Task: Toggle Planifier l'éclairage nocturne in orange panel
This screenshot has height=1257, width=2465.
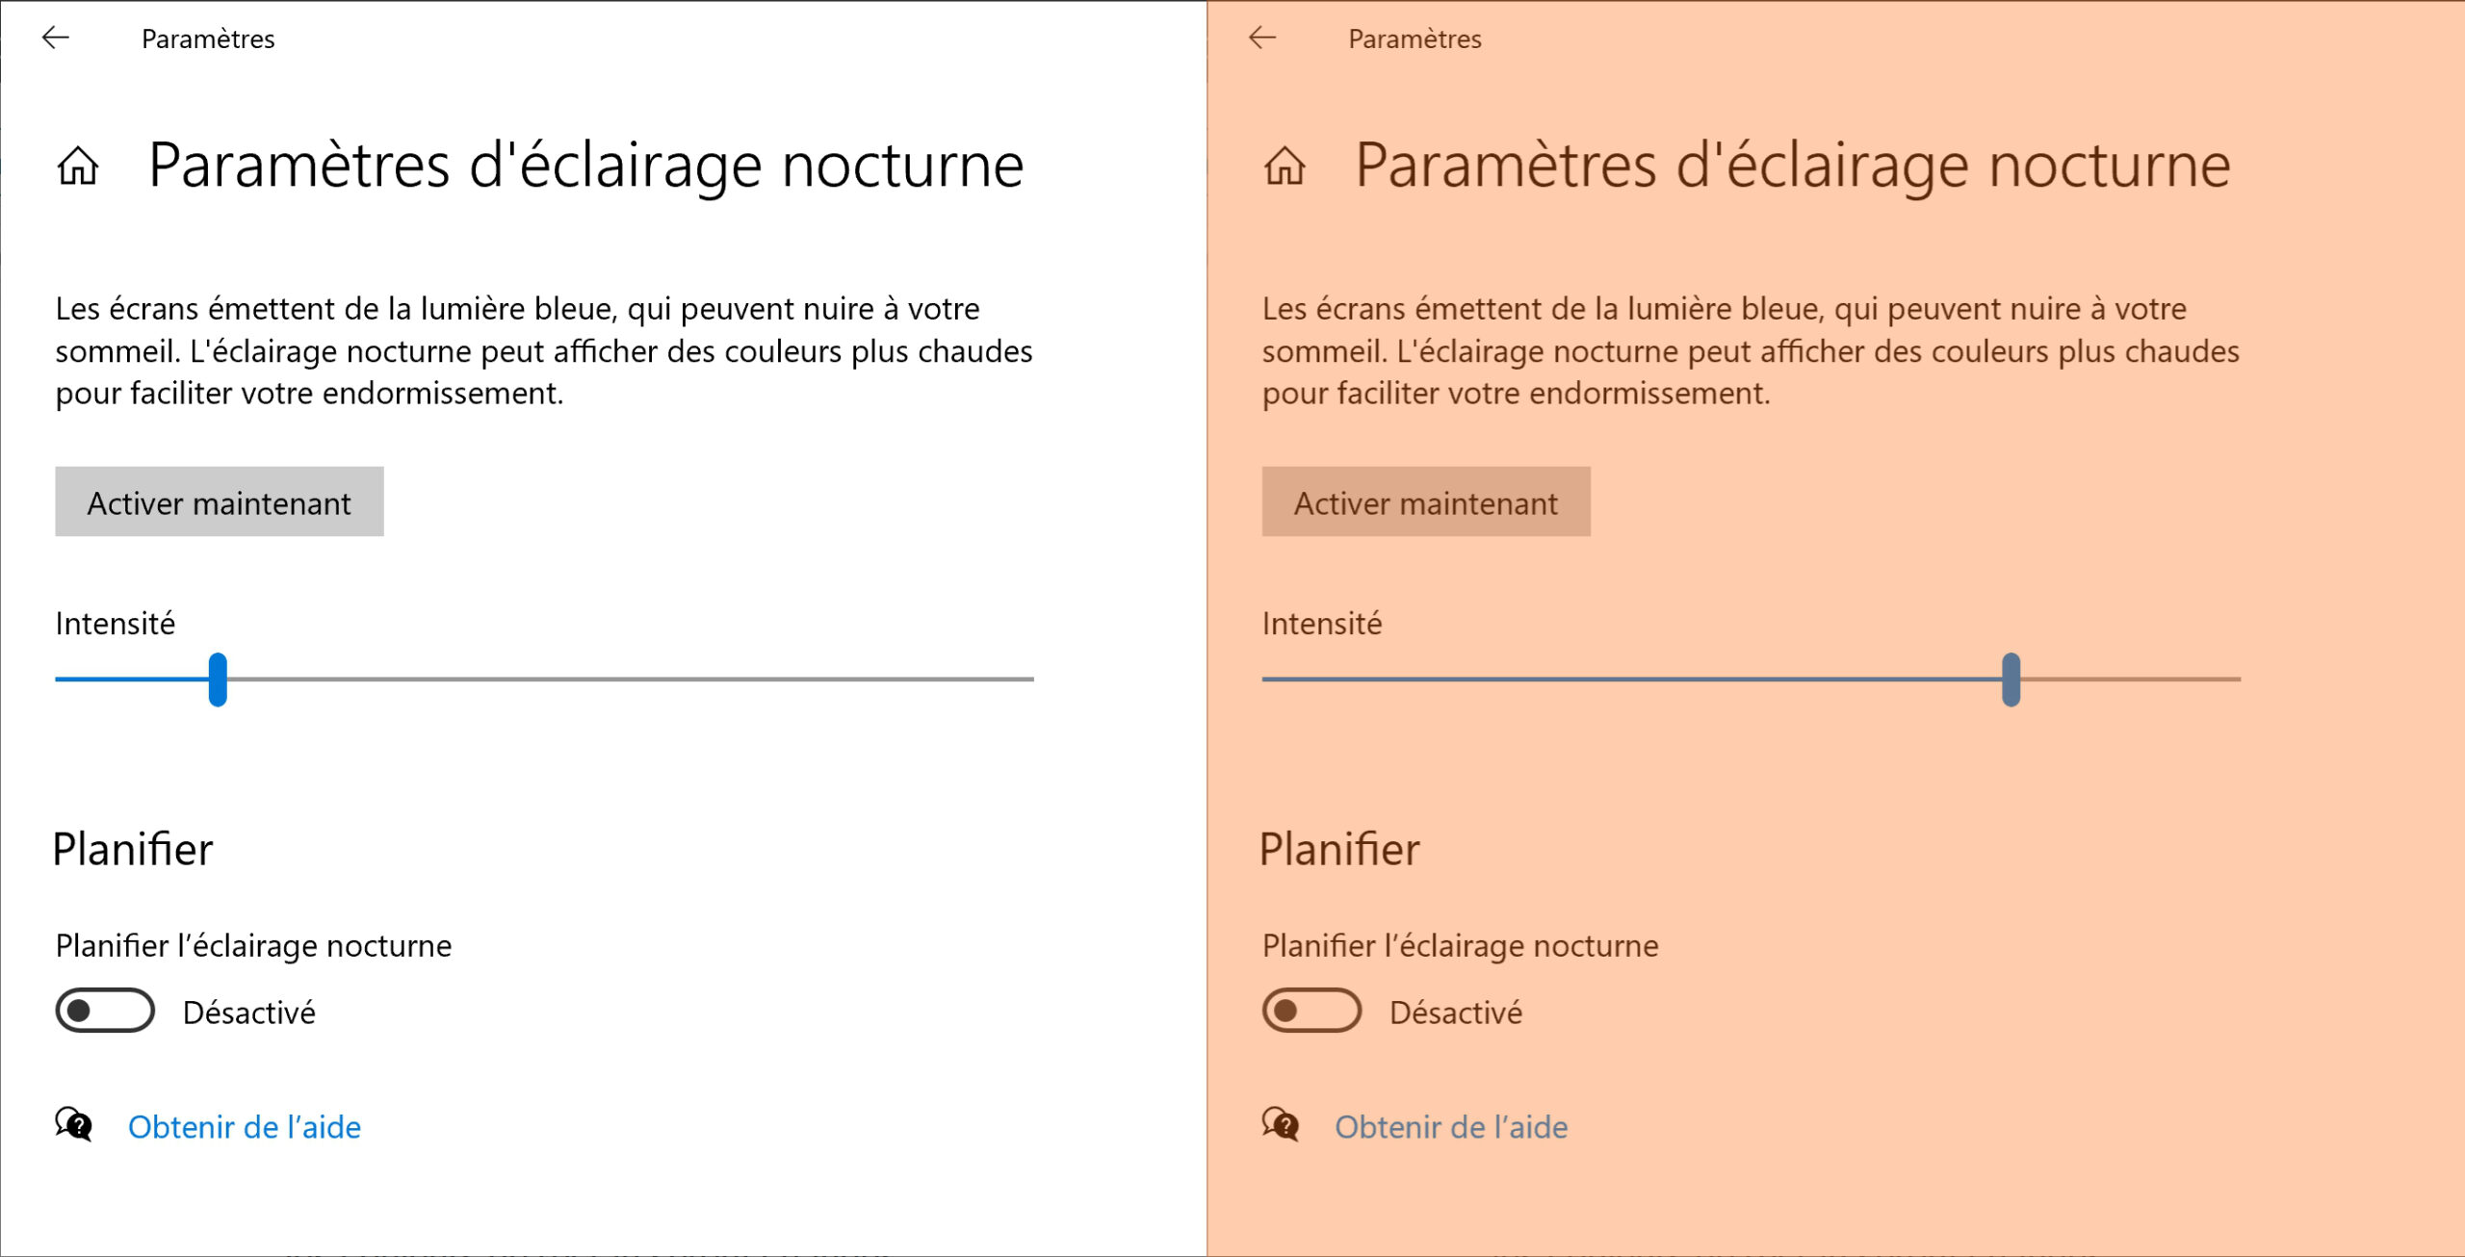Action: [x=1311, y=1011]
